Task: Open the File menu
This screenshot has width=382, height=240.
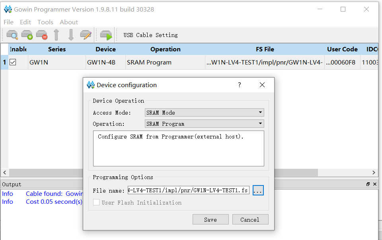Action: point(8,22)
